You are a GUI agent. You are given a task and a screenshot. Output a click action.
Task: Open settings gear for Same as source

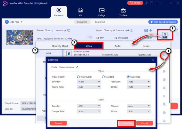(x=164, y=55)
